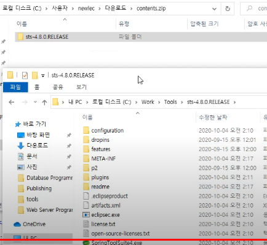267x245 pixels.
Task: Select the eclipsec.exe application icon
Action: click(86, 215)
